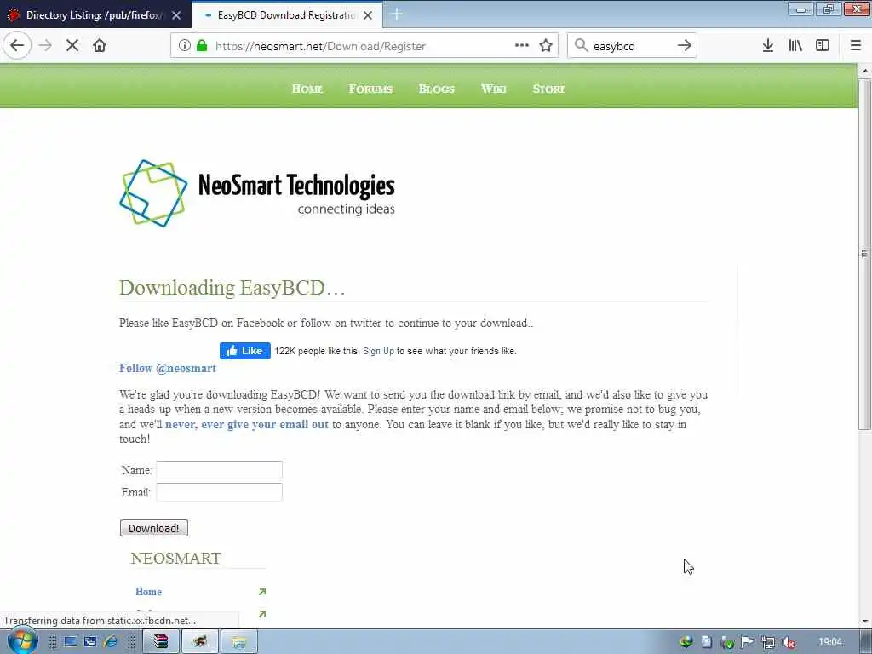
Task: Close the Directory Listing tab
Action: 176,15
